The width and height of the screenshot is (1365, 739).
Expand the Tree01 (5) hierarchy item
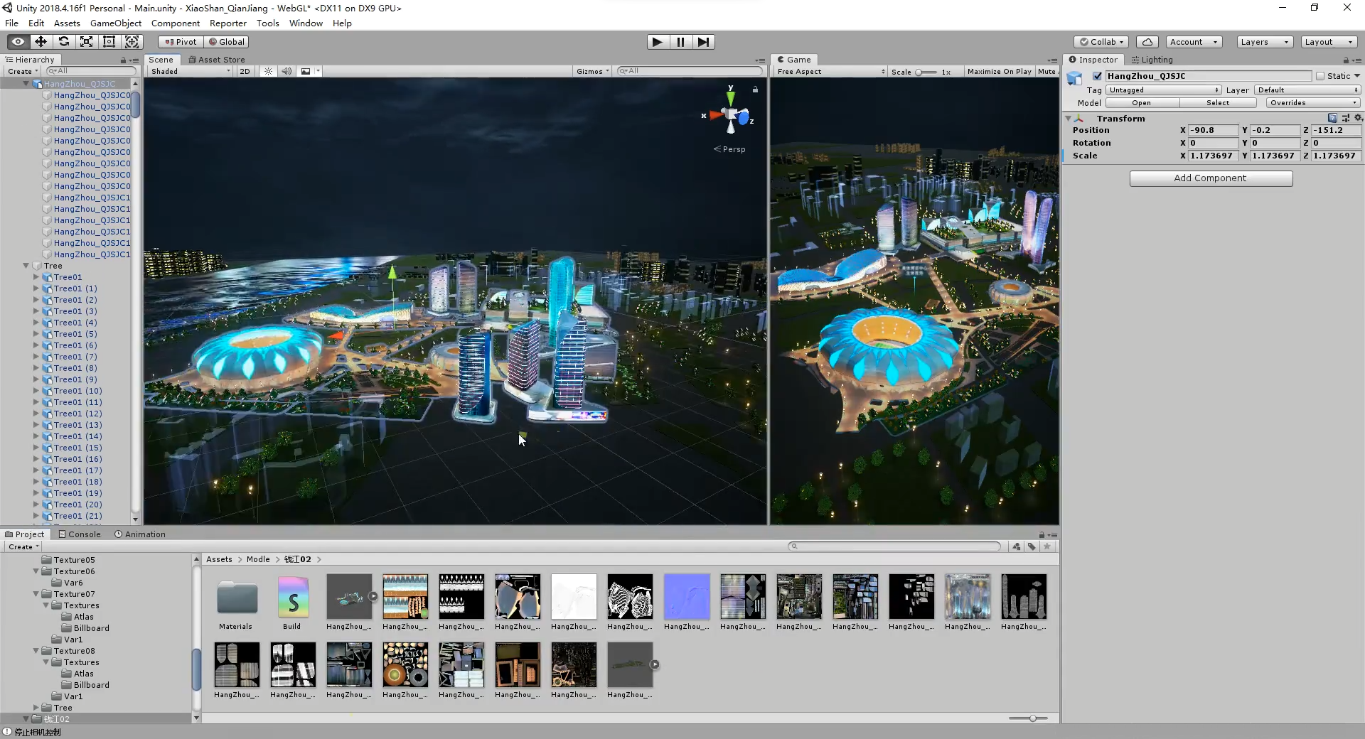36,334
